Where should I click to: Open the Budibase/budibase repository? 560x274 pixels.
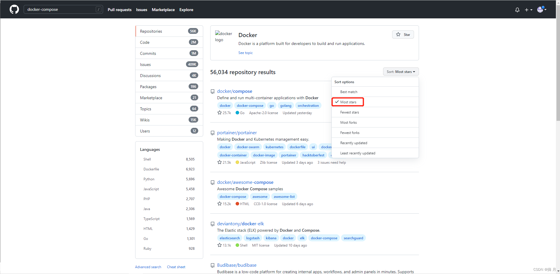click(x=237, y=265)
